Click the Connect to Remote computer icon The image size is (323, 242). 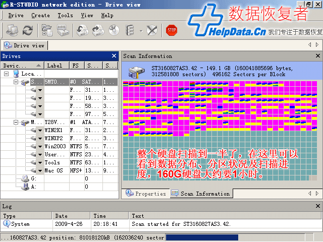(12, 30)
